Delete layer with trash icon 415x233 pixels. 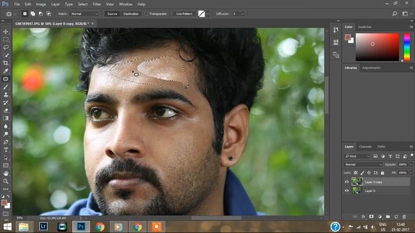404,217
